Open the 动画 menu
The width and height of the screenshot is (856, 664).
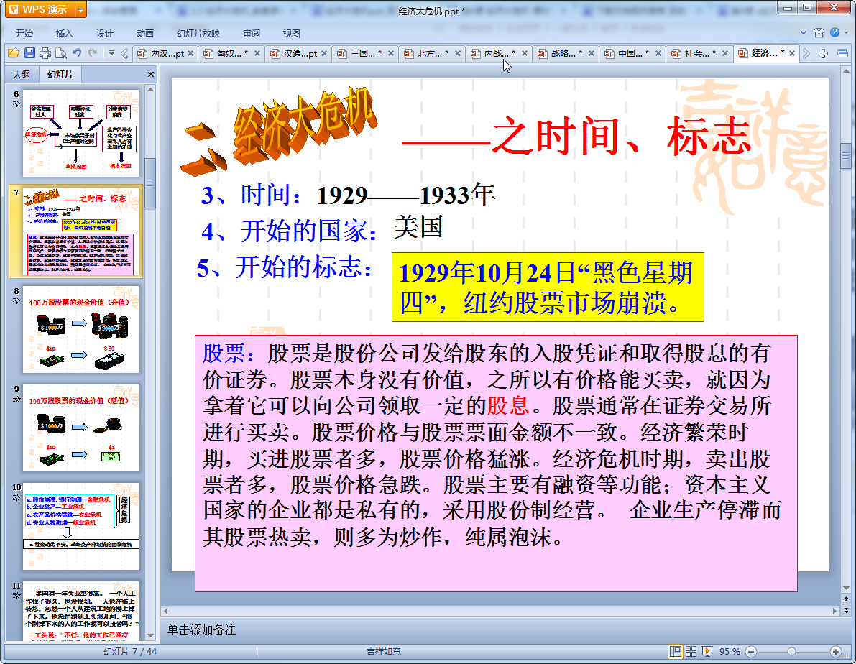click(x=145, y=33)
